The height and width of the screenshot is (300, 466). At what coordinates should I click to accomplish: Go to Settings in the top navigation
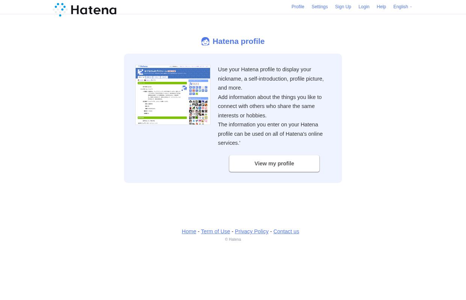coord(319,7)
